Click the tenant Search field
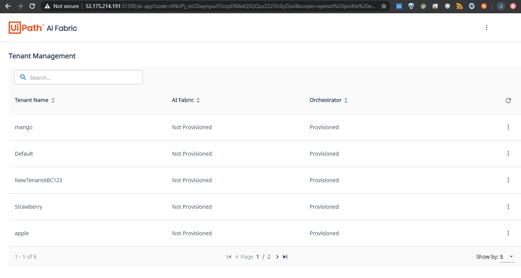The height and width of the screenshot is (278, 521). pos(78,77)
